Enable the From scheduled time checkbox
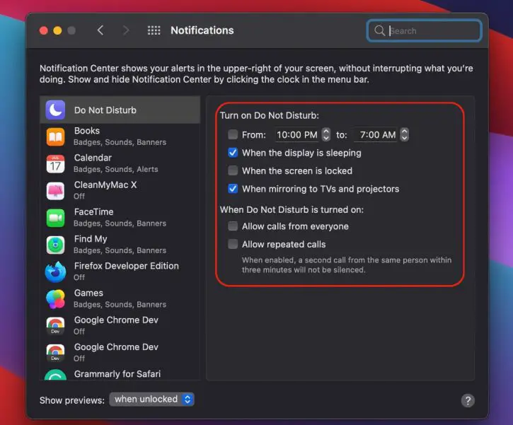This screenshot has width=513, height=425. coord(233,134)
